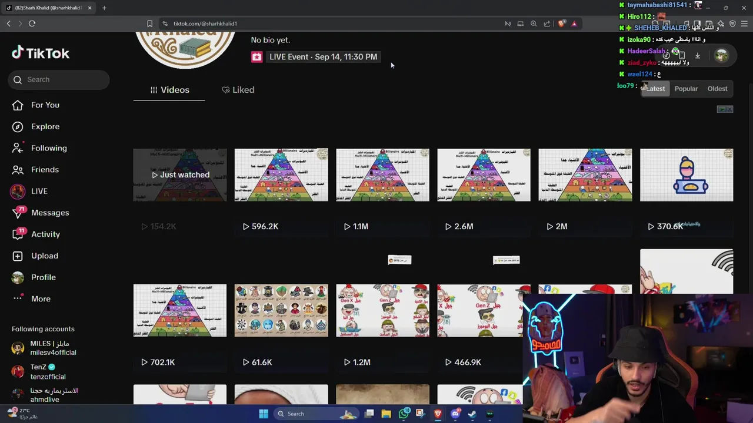Click the browser back arrow
753x423 pixels.
click(8, 23)
